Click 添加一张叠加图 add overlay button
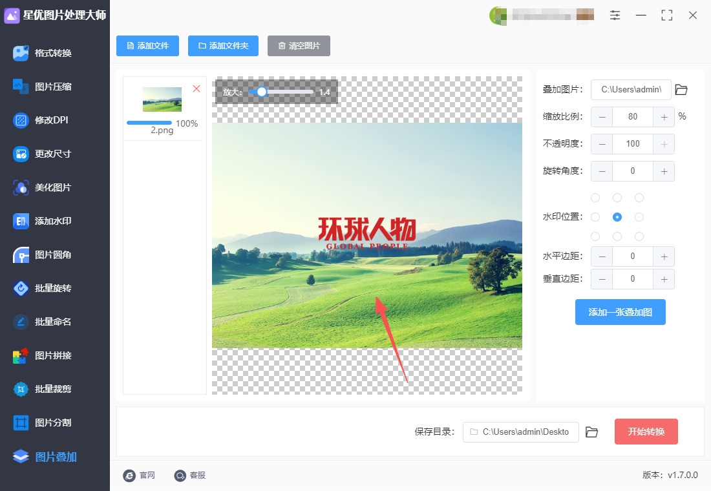Image resolution: width=711 pixels, height=491 pixels. 621,312
